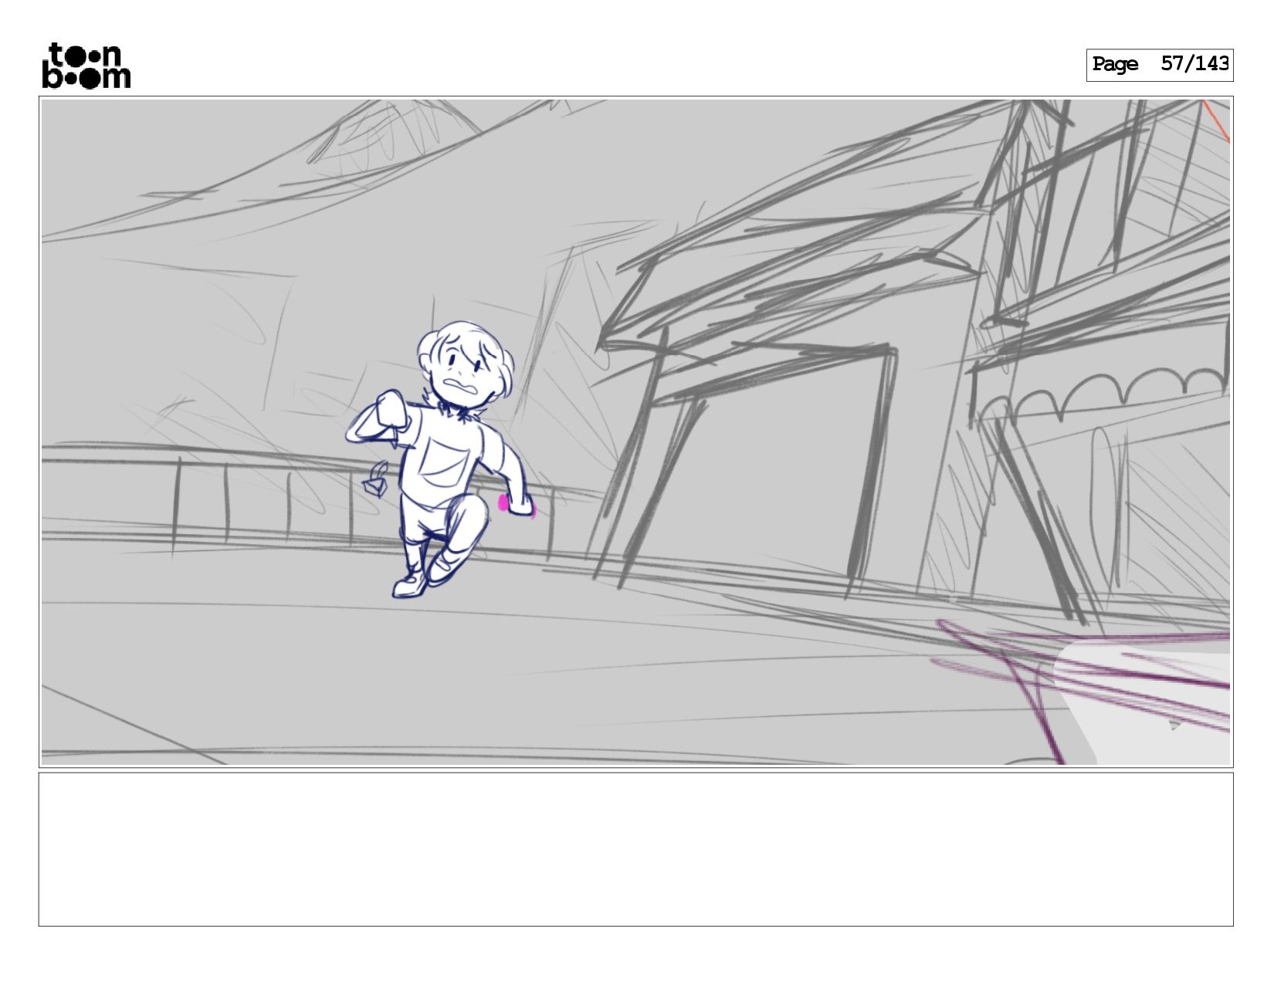Click the running character in the storyboard panel
1274x984 pixels.
tap(442, 459)
